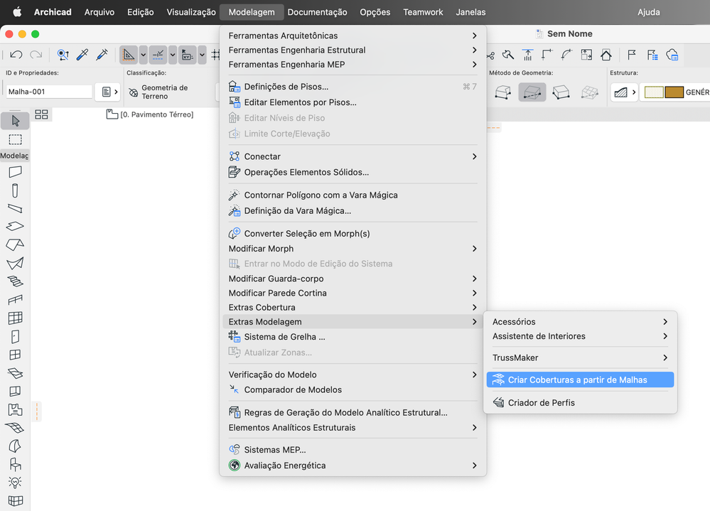Select the Marquee tool
The height and width of the screenshot is (511, 710).
(15, 139)
